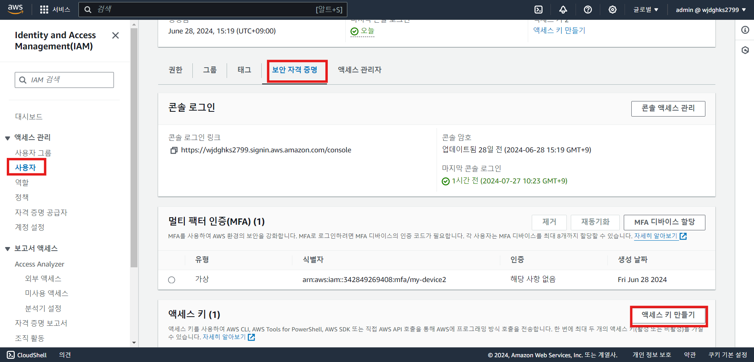Switch to the 권한 tab
The width and height of the screenshot is (754, 362).
(x=175, y=70)
